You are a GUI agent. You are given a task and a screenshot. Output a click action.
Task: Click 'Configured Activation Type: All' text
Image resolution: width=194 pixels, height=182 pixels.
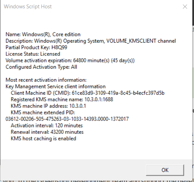click(41, 67)
